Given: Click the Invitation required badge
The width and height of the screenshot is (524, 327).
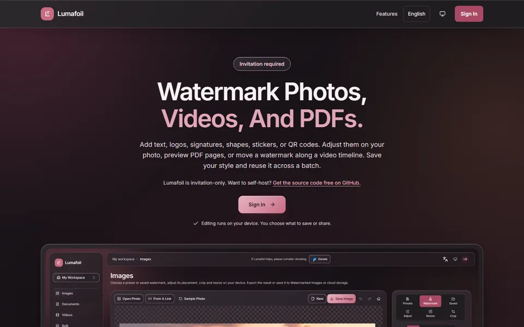Looking at the screenshot, I should [x=261, y=64].
